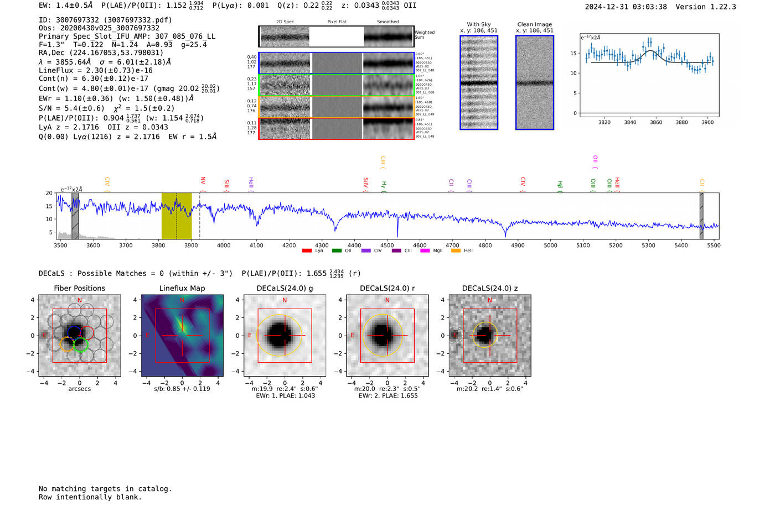Click the SiII line marker label
Screen dimensions: 775x527
pos(226,185)
